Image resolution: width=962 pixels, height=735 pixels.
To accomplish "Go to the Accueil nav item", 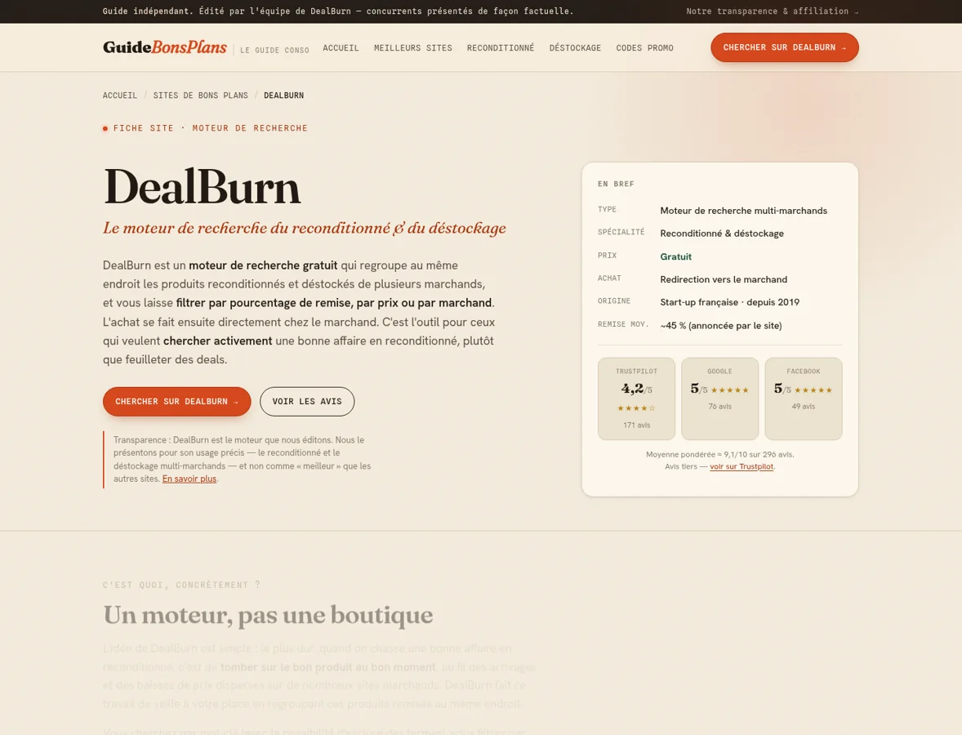I will click(341, 48).
